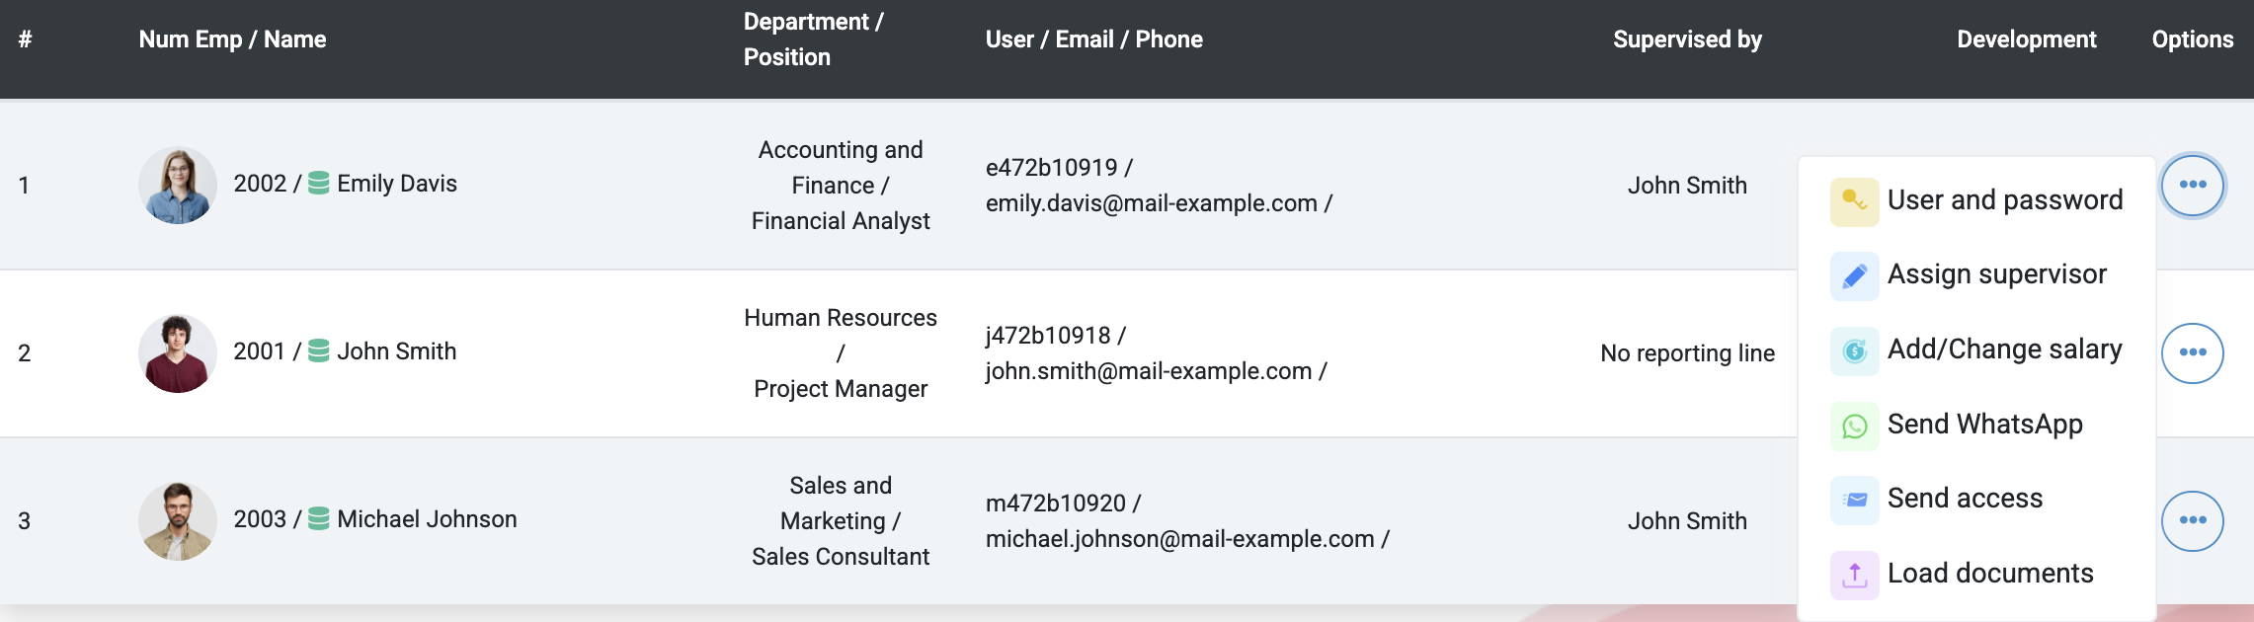This screenshot has width=2254, height=622.
Task: Click the green database icon next to Michael Johnson
Action: (318, 519)
